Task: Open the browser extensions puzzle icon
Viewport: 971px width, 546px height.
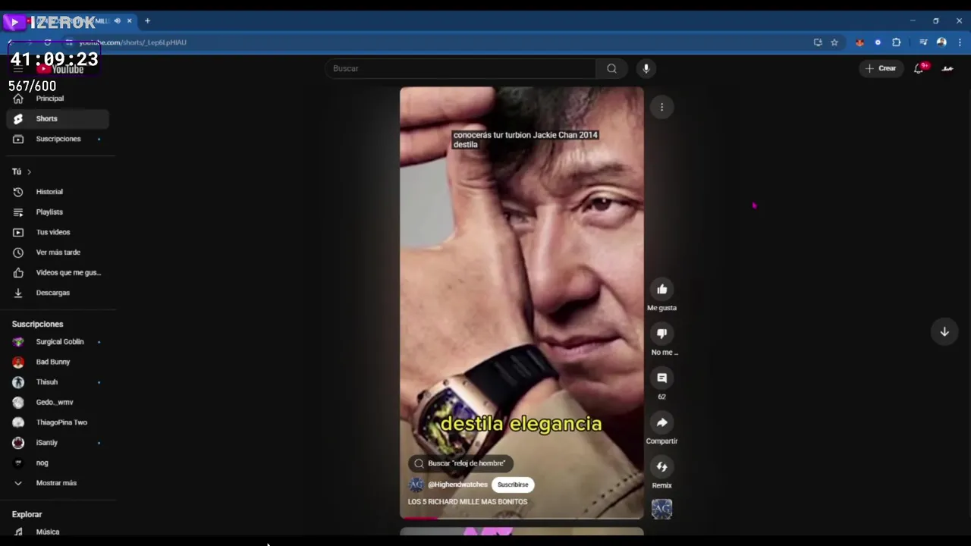Action: (896, 42)
